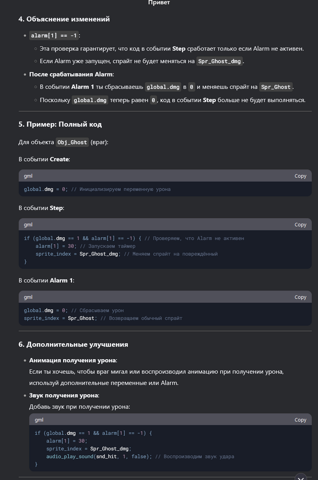The image size is (318, 480).
Task: Copy the audio_play_sound code block
Action: coord(300,420)
